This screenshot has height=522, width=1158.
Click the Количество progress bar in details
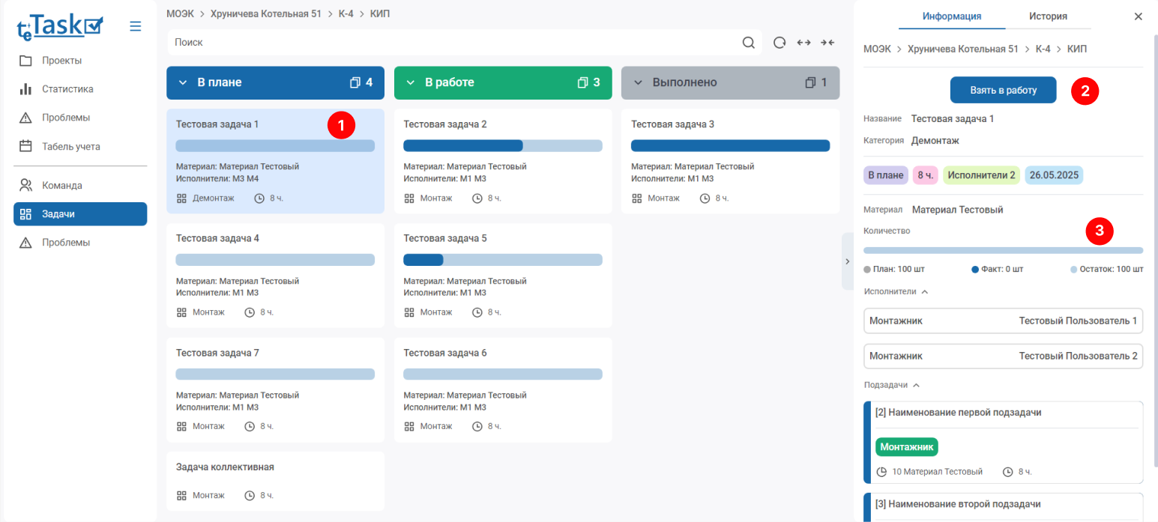click(x=1003, y=250)
